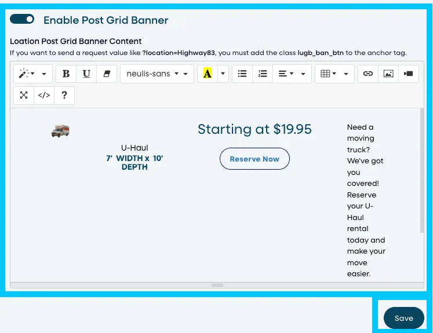Image resolution: width=433 pixels, height=333 pixels.
Task: Insert an ordered numbered list
Action: [263, 74]
